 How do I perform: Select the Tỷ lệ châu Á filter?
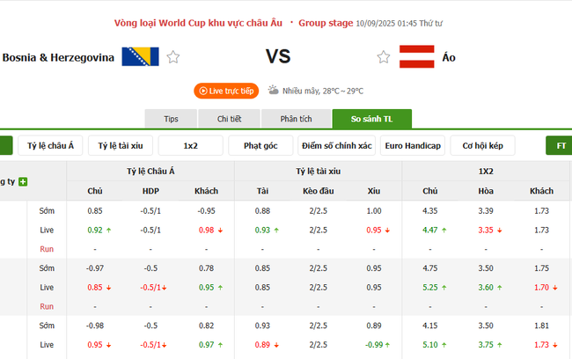click(x=51, y=145)
